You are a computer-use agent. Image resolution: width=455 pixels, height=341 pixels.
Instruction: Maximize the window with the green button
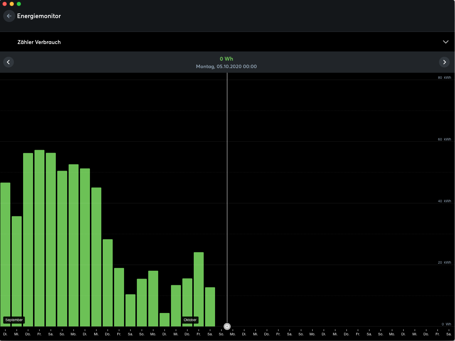19,4
